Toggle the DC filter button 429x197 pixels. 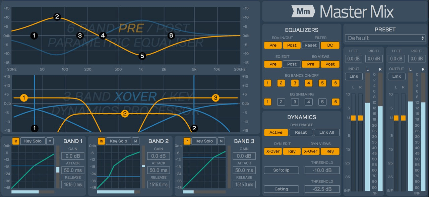click(330, 45)
